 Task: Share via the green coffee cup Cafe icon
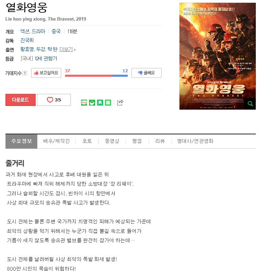pos(92,103)
